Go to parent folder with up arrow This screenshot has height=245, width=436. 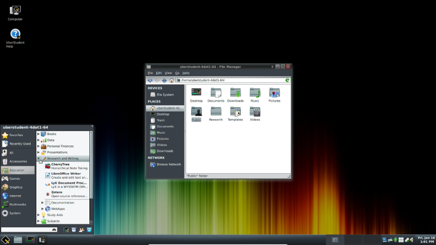164,80
